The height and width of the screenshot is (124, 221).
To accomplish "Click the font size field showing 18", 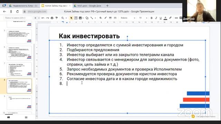I will (141, 18).
